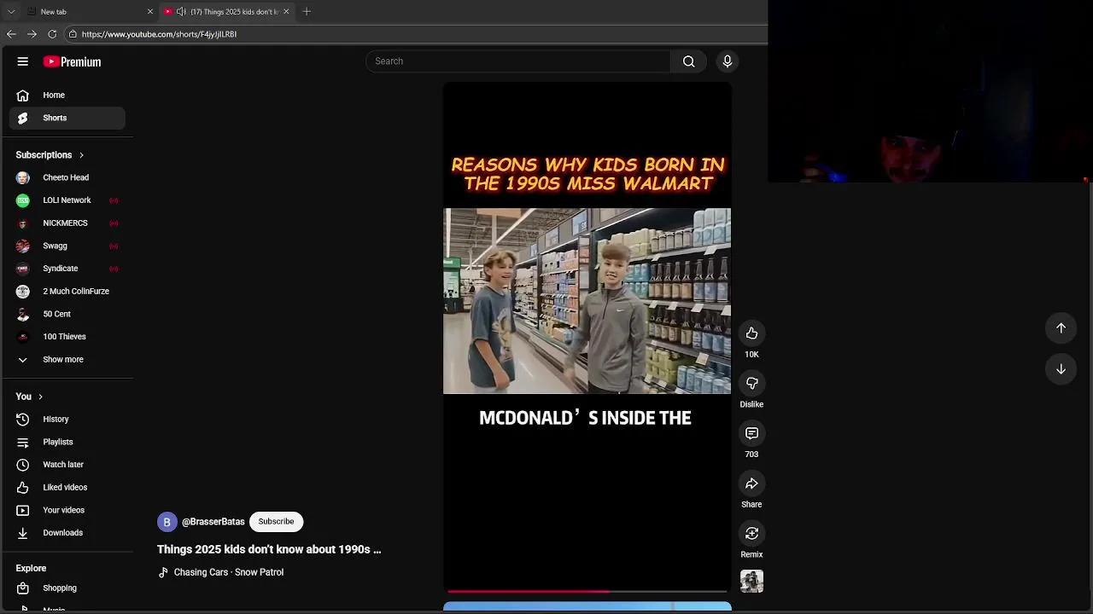Click the BrasserBatas channel avatar
1093x614 pixels.
pyautogui.click(x=167, y=522)
